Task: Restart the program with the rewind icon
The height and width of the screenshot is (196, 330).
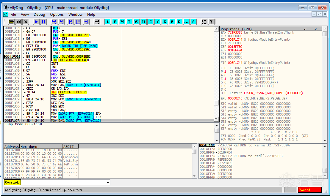Action: click(18, 22)
